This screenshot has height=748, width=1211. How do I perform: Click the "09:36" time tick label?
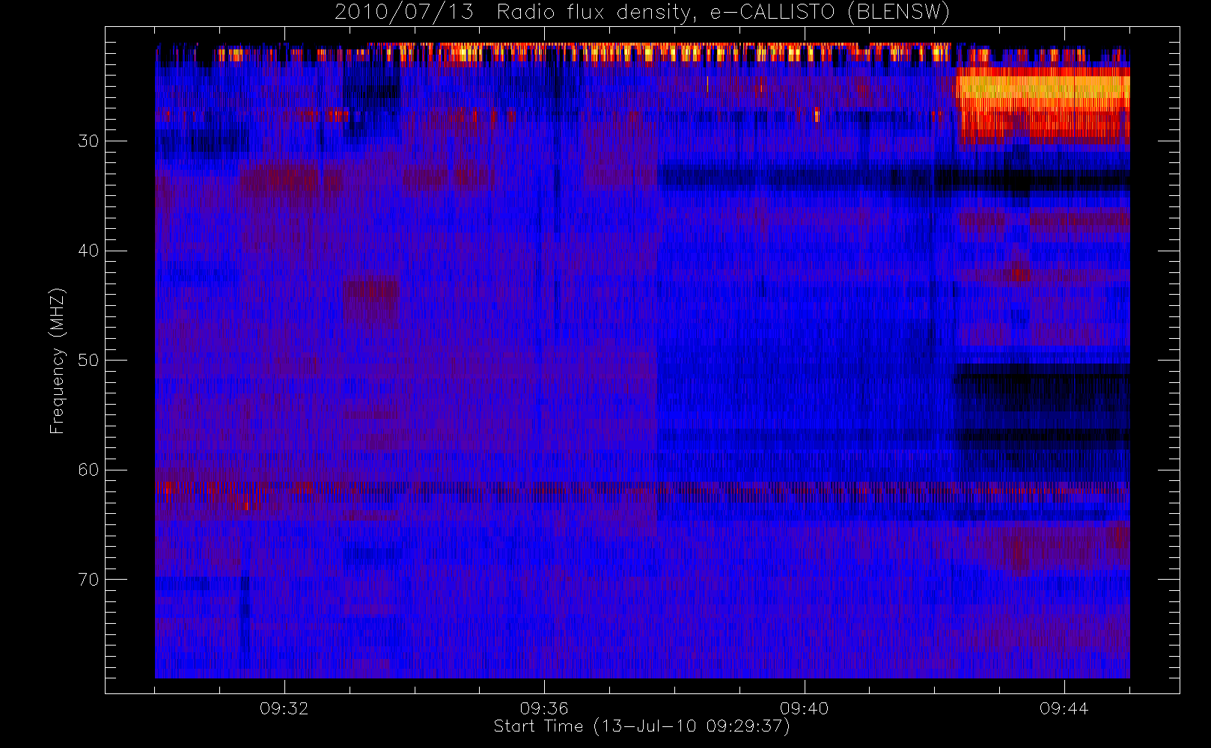click(x=544, y=708)
